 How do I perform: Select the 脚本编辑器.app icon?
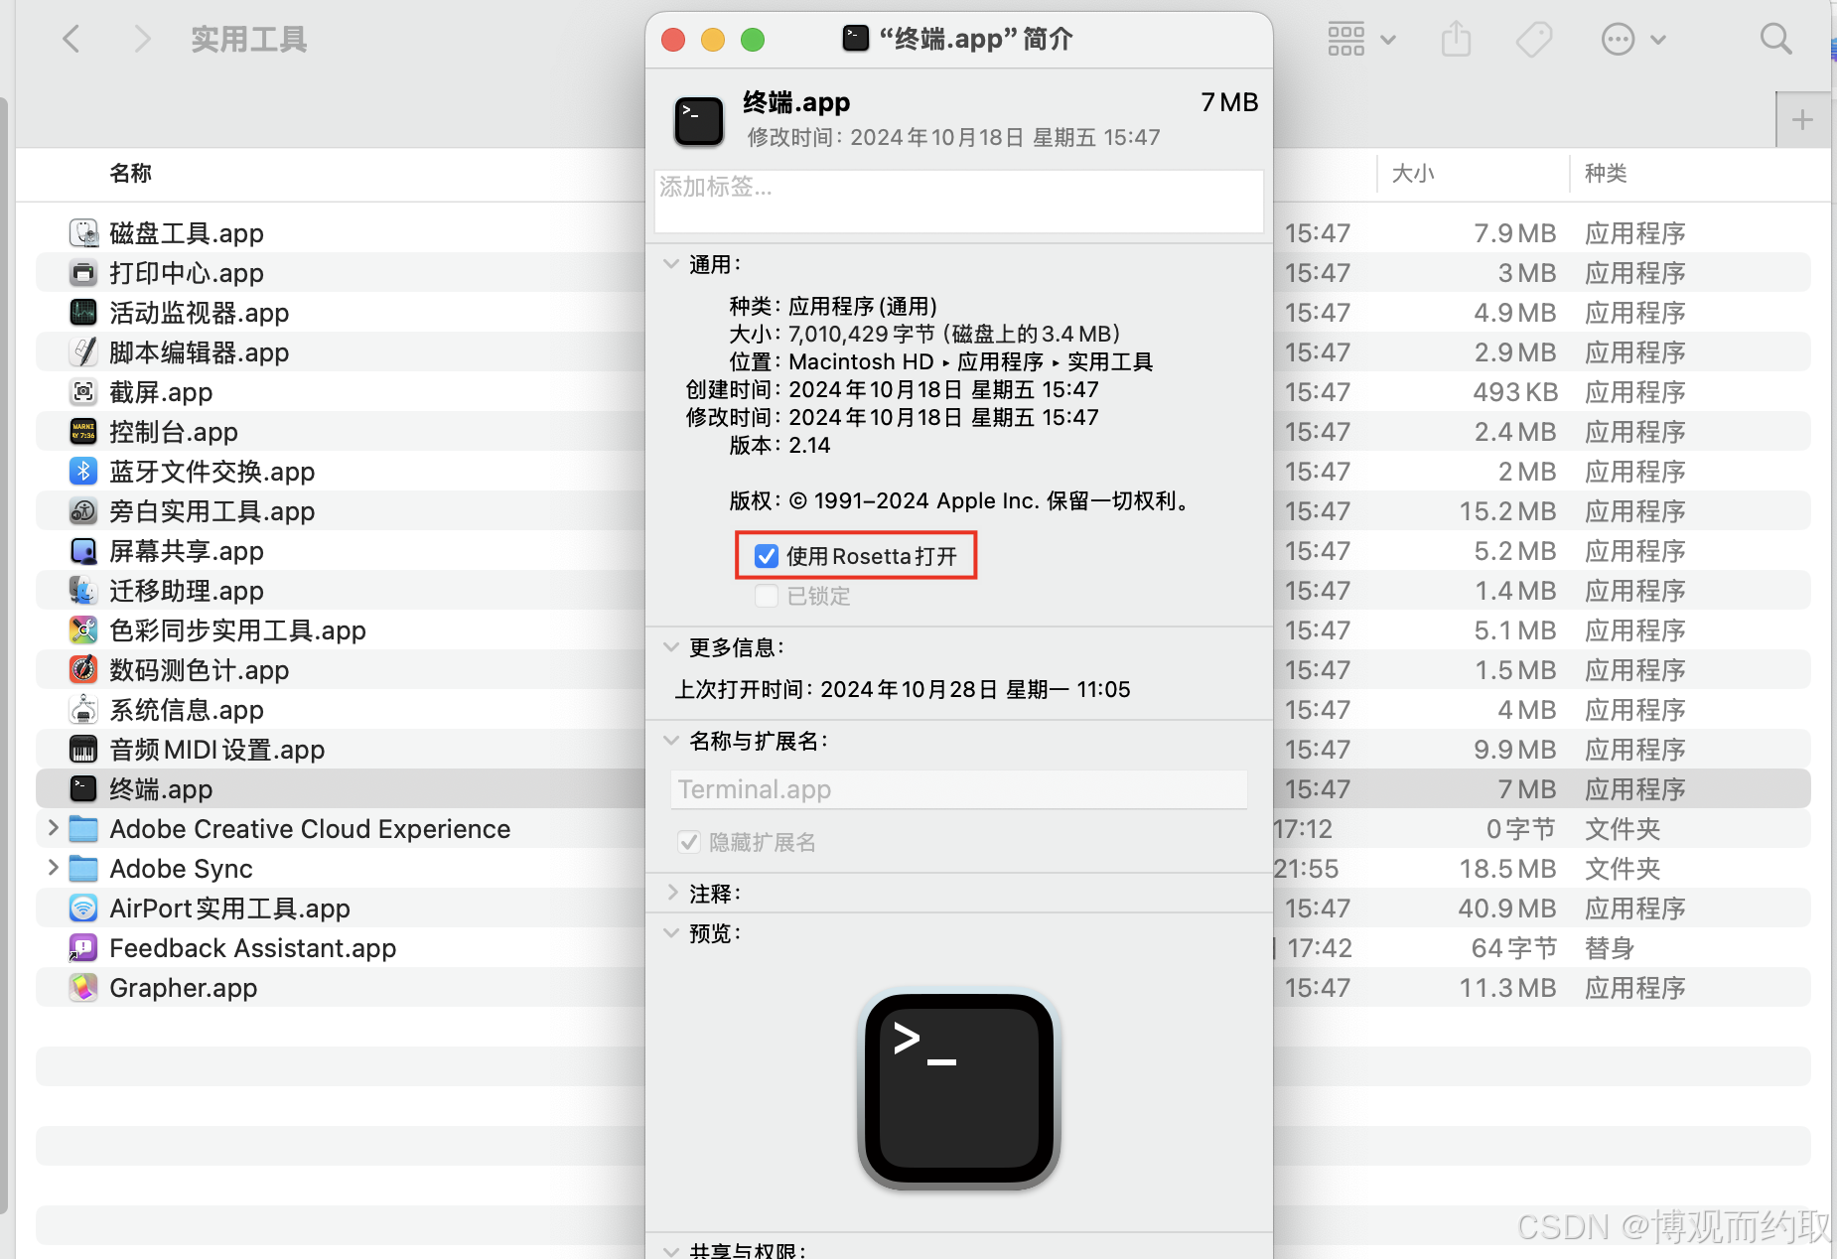[x=83, y=352]
